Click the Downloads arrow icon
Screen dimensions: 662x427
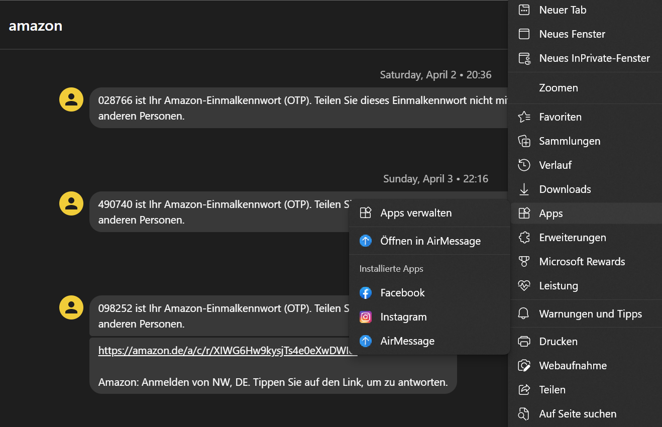tap(524, 189)
